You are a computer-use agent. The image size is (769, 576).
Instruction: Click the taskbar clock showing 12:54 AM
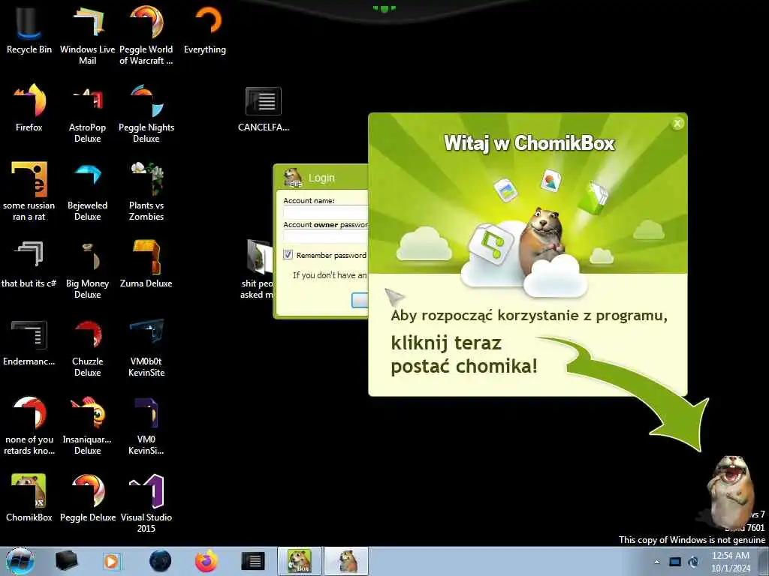(x=731, y=561)
